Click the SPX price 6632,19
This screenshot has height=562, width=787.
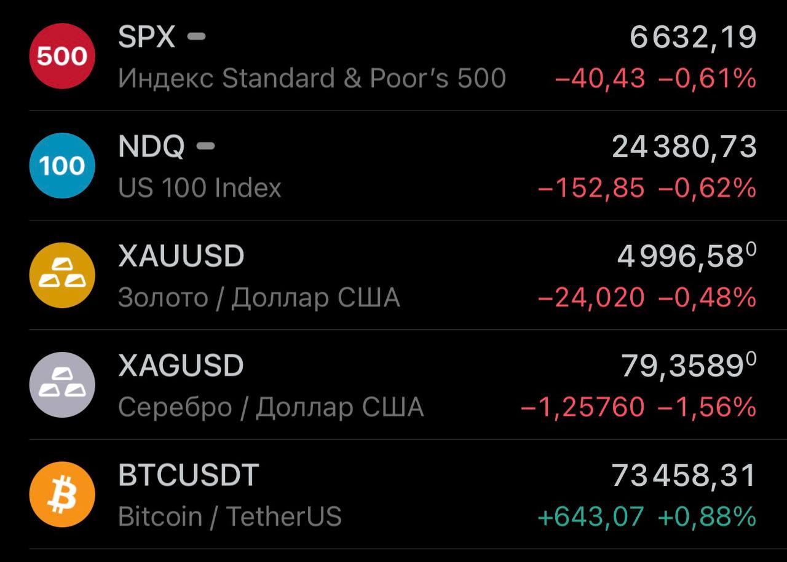[x=693, y=37]
